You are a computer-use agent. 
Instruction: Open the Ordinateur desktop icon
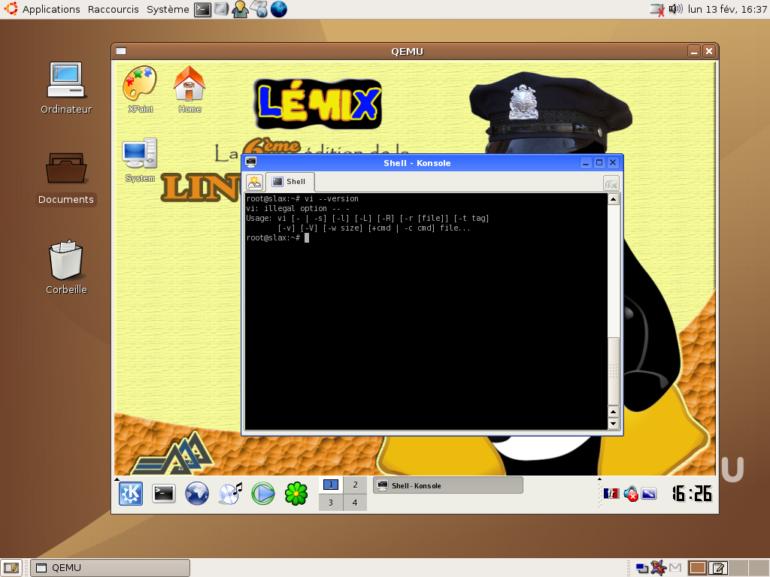(66, 89)
